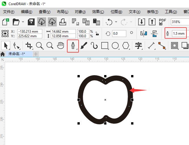Viewport: 189px width, 145px height.
Task: Open the 文本(X) menu
Action: pos(135,12)
